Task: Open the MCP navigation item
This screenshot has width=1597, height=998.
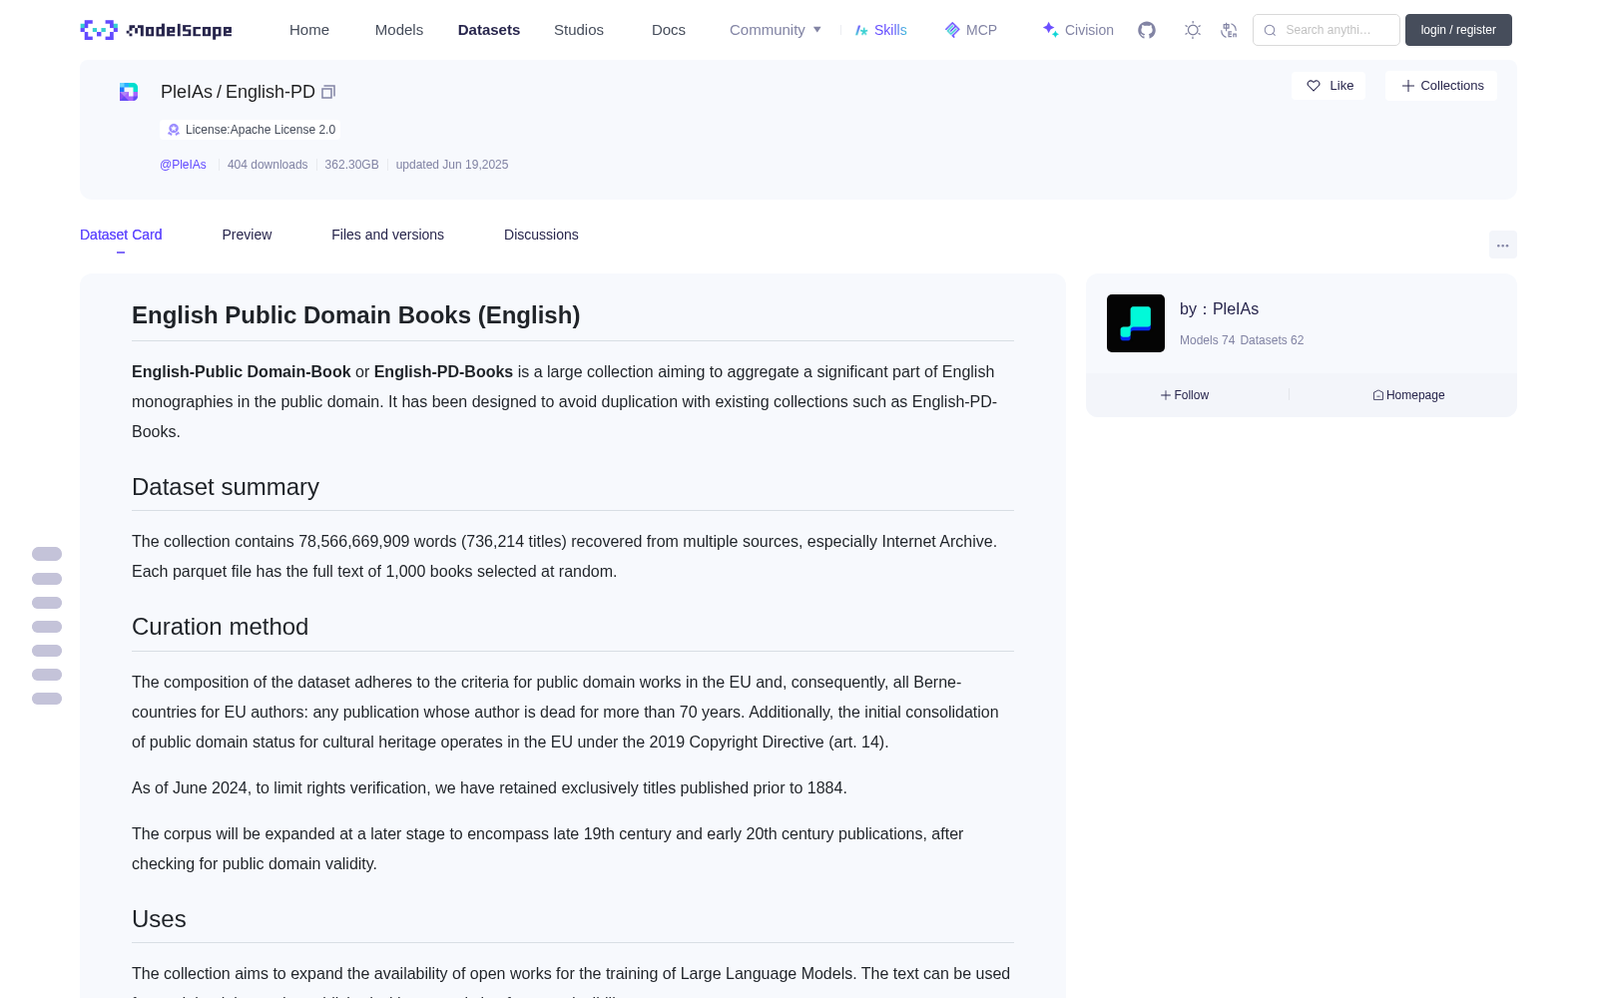Action: pos(971,30)
